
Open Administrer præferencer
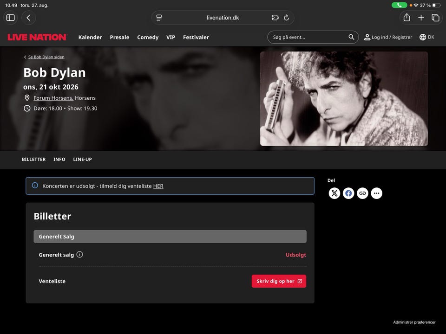pos(414,322)
